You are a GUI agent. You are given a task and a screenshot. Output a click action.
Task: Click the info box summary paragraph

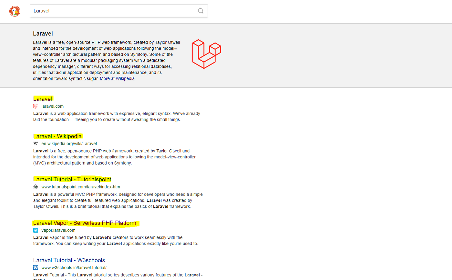coord(107,60)
